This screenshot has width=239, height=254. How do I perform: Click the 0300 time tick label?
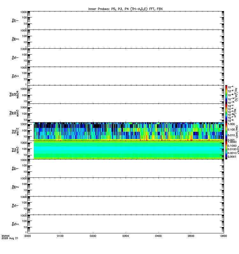point(126,236)
